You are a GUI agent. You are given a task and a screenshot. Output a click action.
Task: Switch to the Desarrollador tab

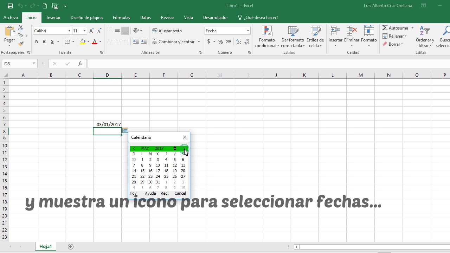coord(216,18)
